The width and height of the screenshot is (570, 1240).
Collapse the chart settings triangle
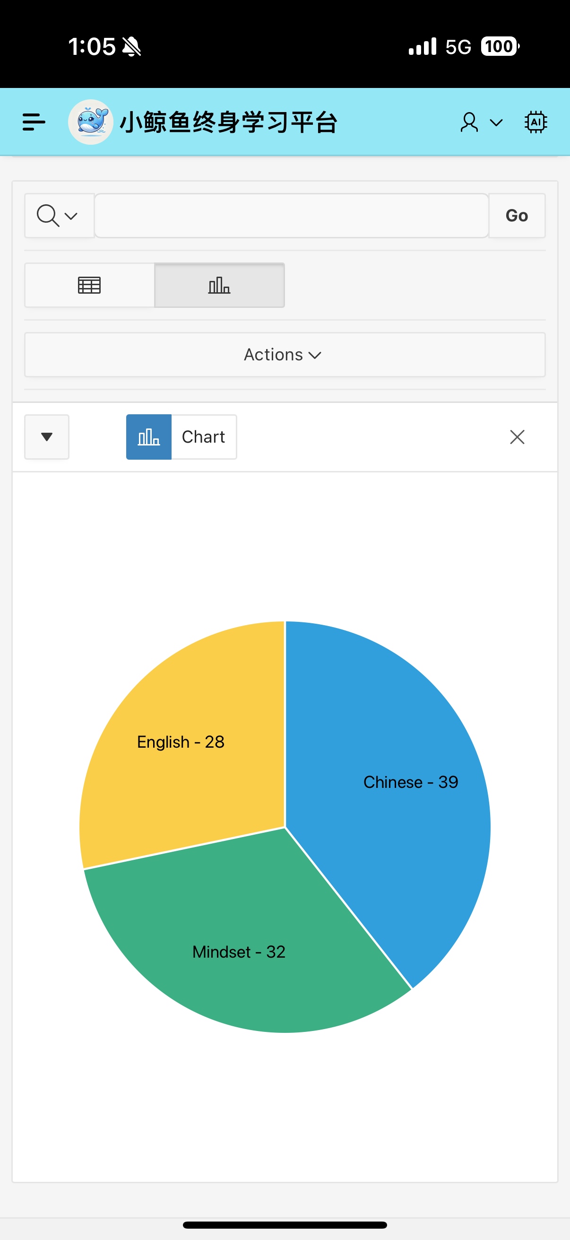click(x=47, y=437)
